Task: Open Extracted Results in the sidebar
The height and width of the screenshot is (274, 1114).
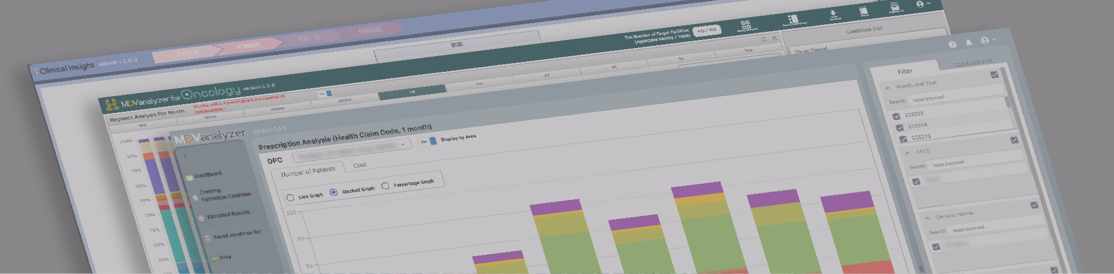Action: point(225,215)
